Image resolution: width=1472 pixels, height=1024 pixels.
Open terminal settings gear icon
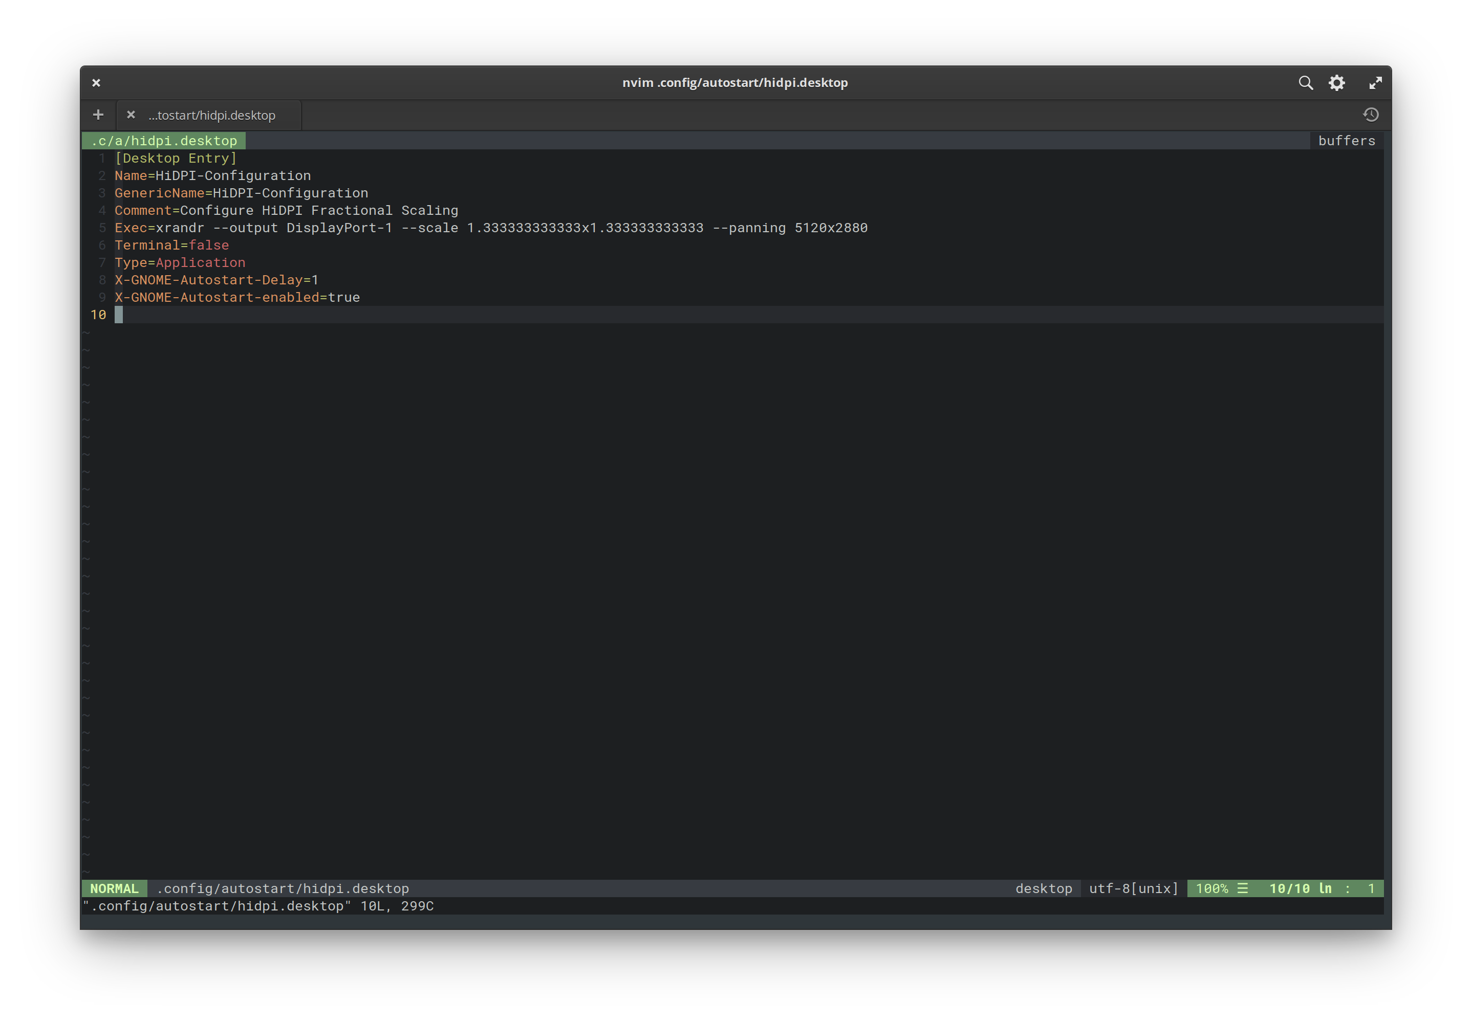[x=1336, y=83]
